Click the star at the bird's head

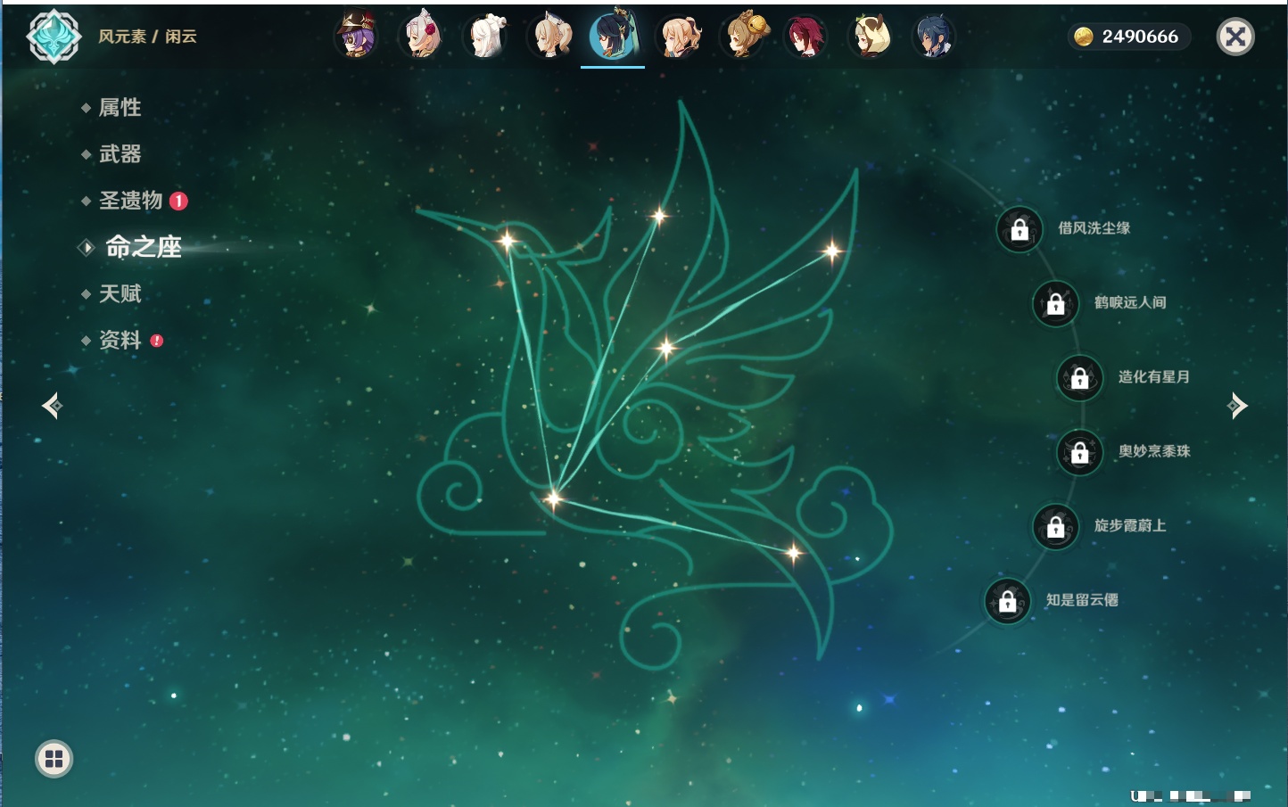(x=507, y=240)
